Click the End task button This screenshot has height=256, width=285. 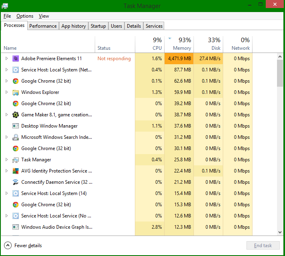point(263,246)
